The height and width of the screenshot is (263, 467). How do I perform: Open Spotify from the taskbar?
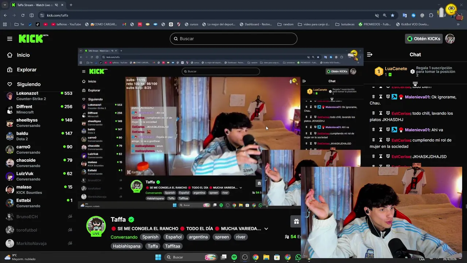tap(234, 257)
